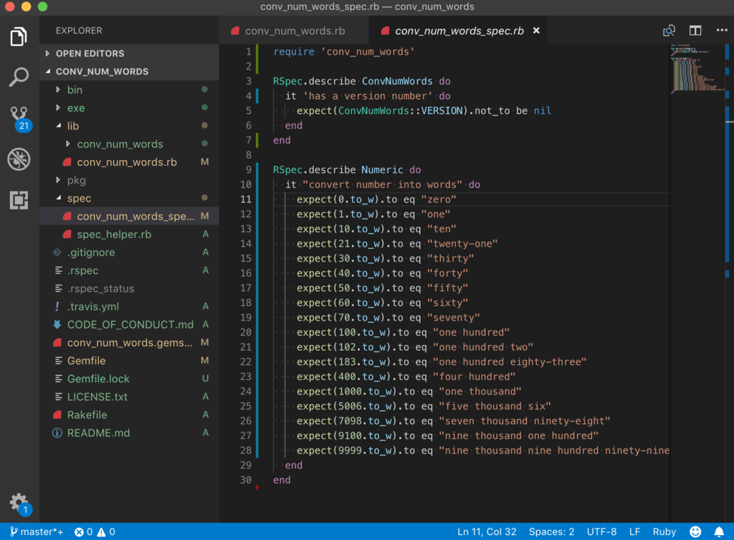Close the conv_num_words_spec.rb tab
This screenshot has height=540, width=734.
pyautogui.click(x=536, y=30)
